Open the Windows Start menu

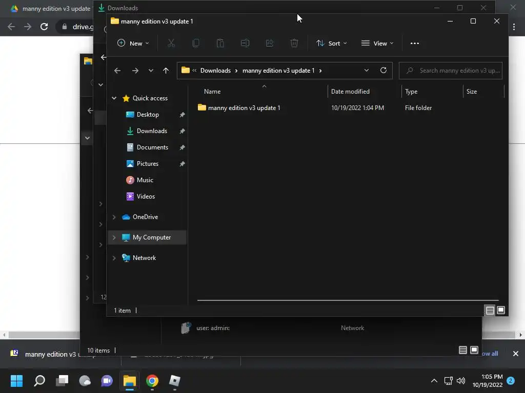[16, 381]
